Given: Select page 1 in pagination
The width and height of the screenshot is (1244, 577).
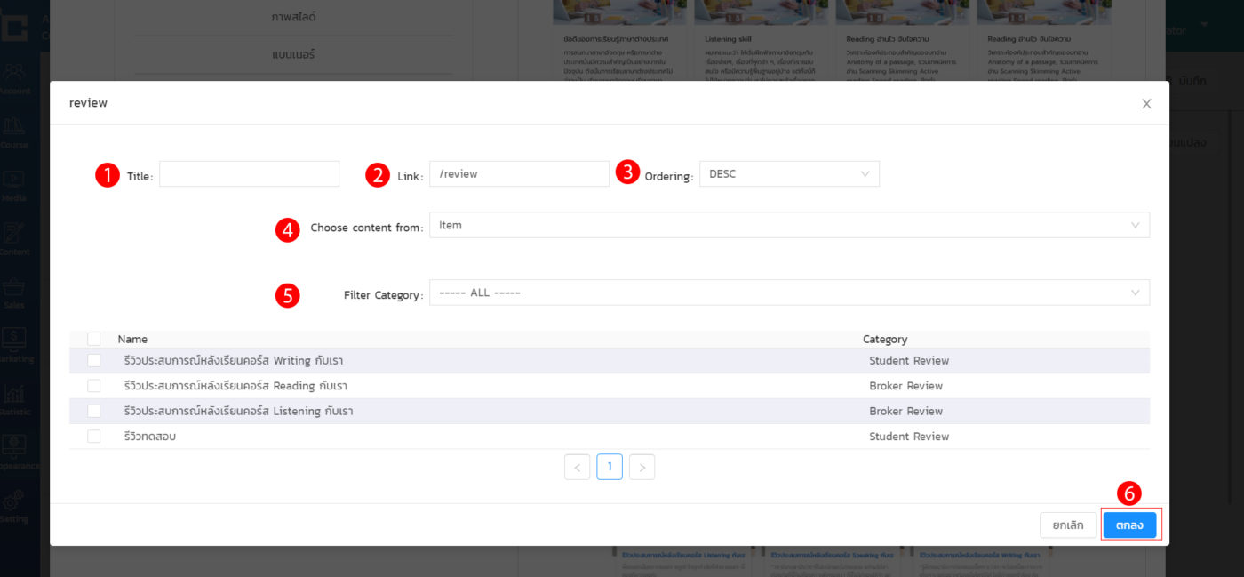Looking at the screenshot, I should [610, 468].
